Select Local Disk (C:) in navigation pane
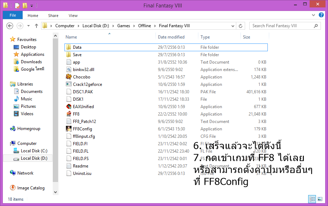Image resolution: width=328 pixels, height=206 pixels. 30,151
